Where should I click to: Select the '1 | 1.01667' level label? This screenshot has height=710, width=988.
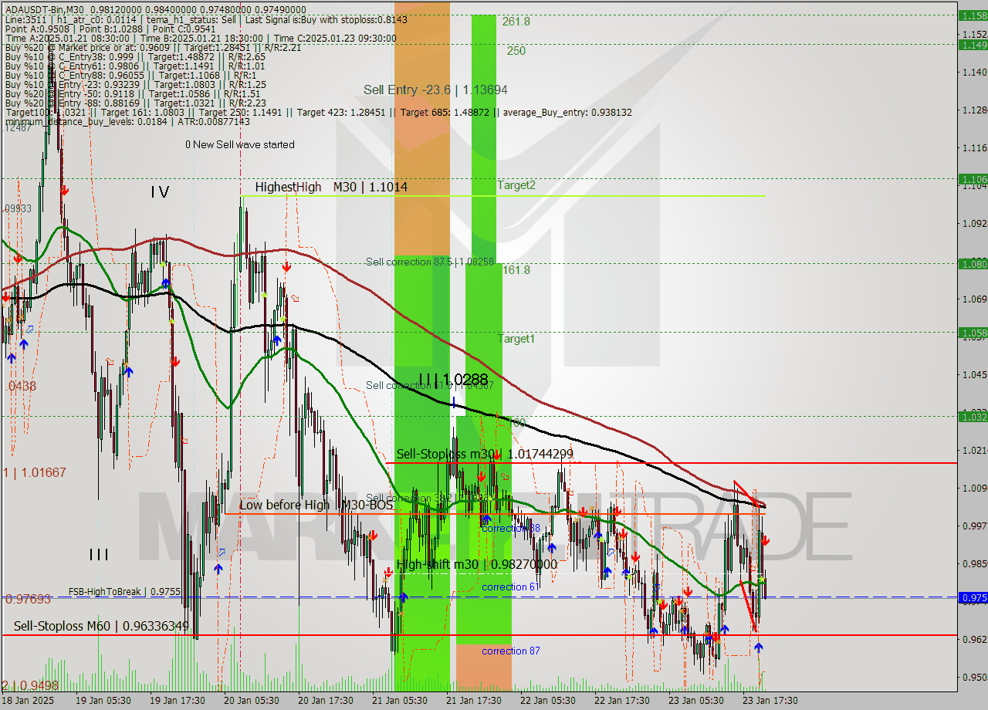coord(34,472)
